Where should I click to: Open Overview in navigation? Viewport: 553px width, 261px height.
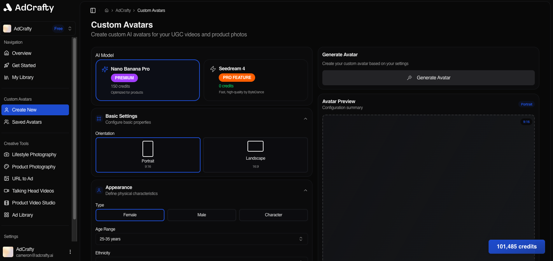(35, 53)
